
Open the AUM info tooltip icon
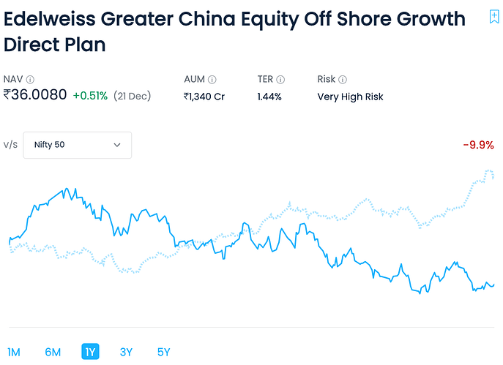(x=212, y=80)
